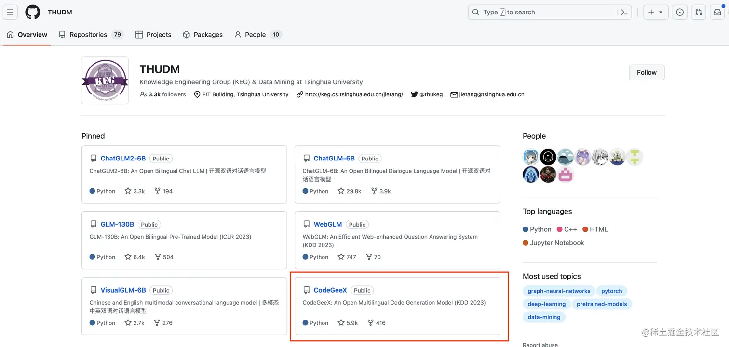Click the 'Most used topics' heading
Image resolution: width=729 pixels, height=347 pixels.
tap(552, 276)
